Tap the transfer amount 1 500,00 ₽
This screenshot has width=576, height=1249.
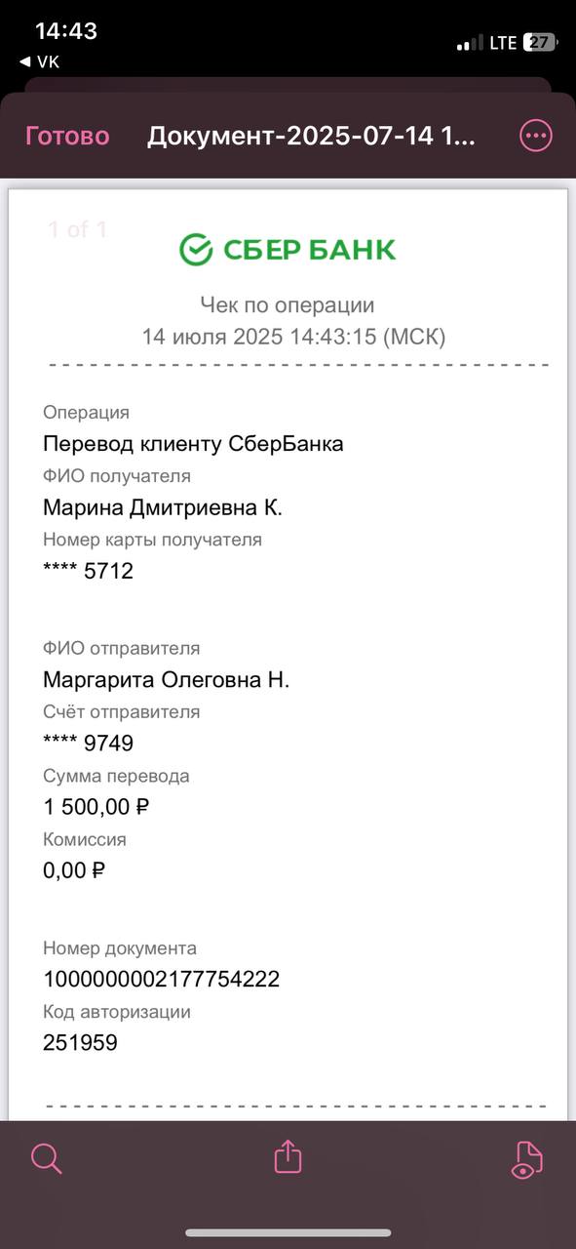96,807
